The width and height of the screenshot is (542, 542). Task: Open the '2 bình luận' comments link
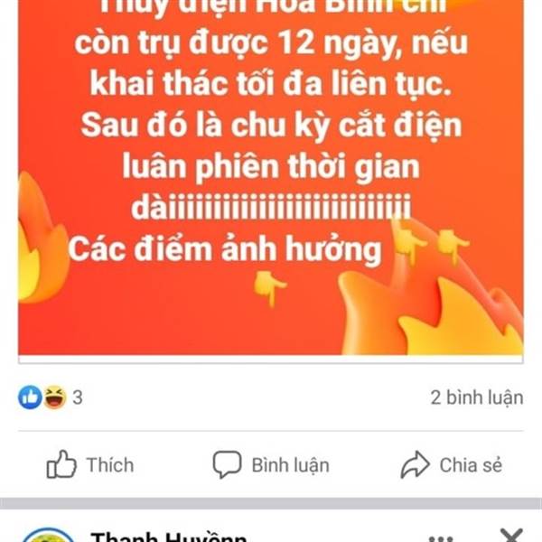click(477, 397)
